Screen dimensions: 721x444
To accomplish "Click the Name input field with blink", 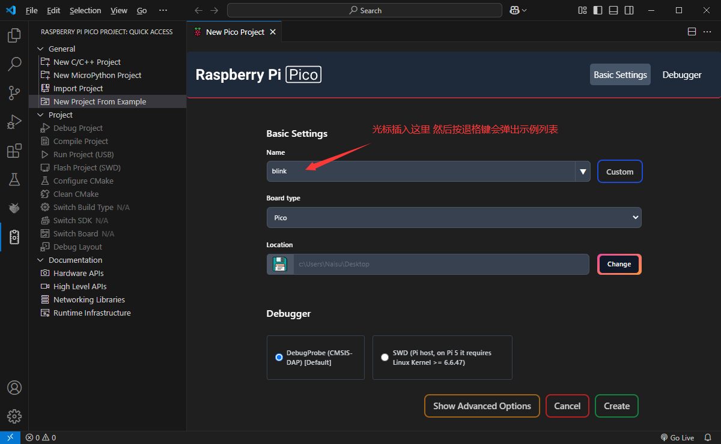I will [x=421, y=172].
